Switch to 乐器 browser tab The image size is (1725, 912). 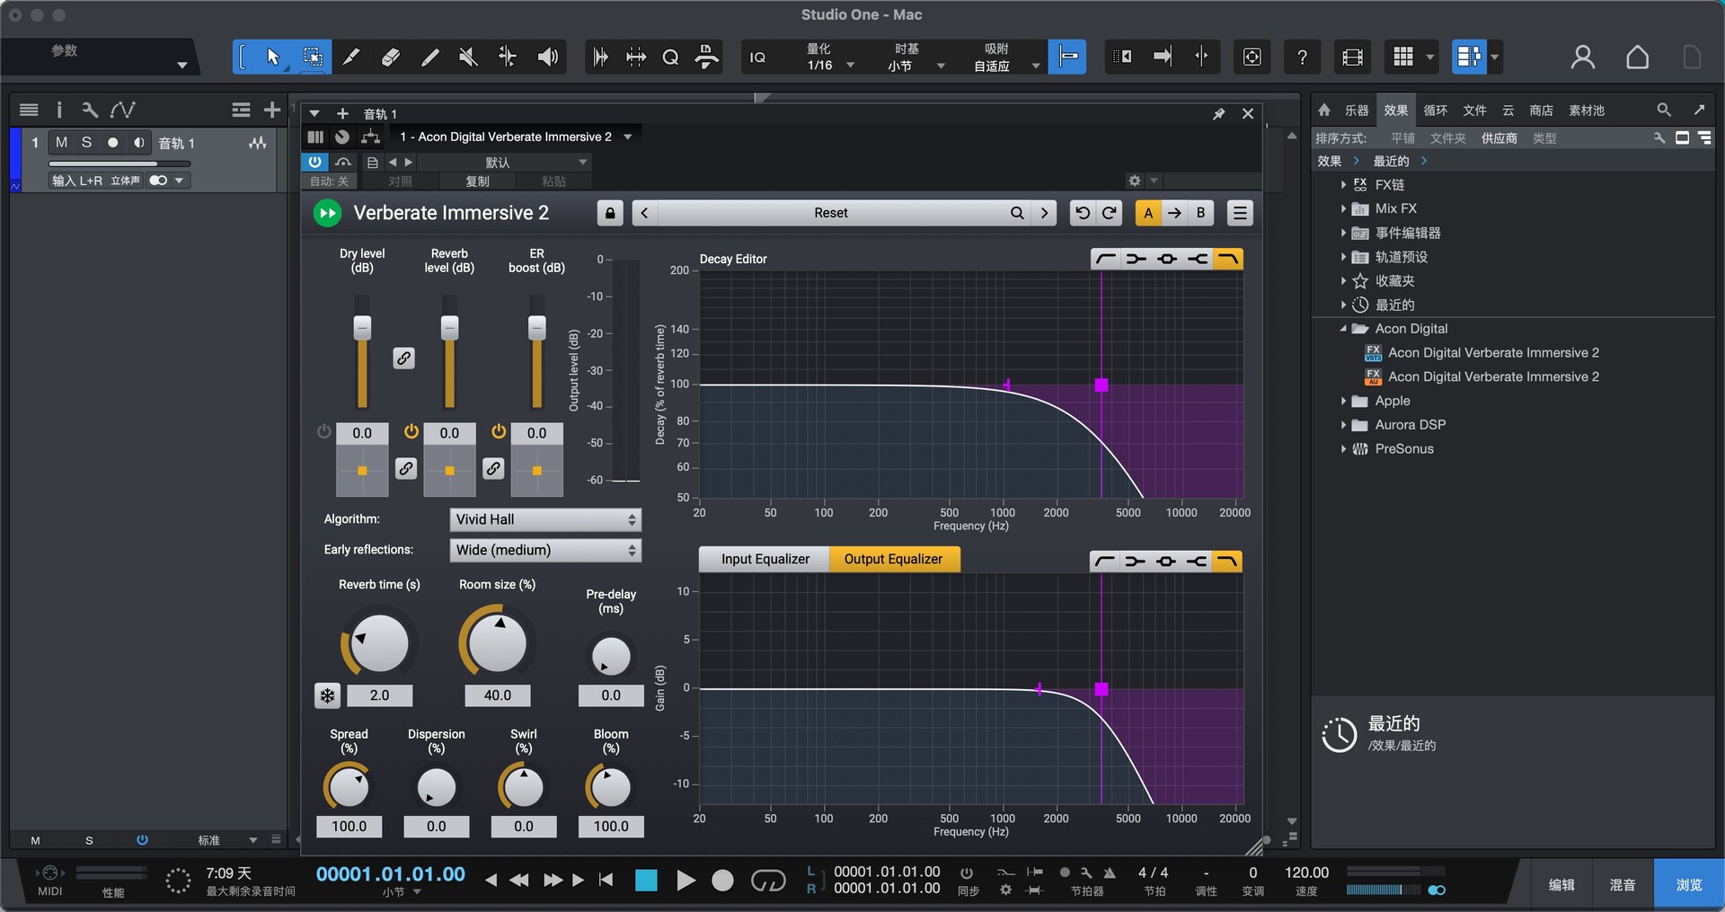pyautogui.click(x=1357, y=111)
